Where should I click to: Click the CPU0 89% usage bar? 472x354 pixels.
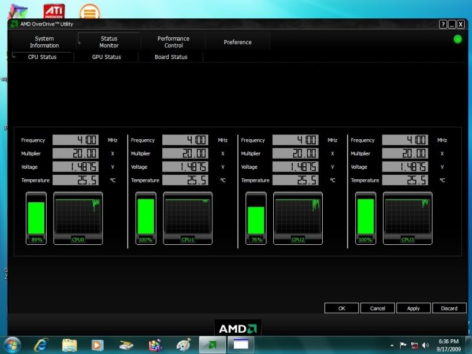36,218
